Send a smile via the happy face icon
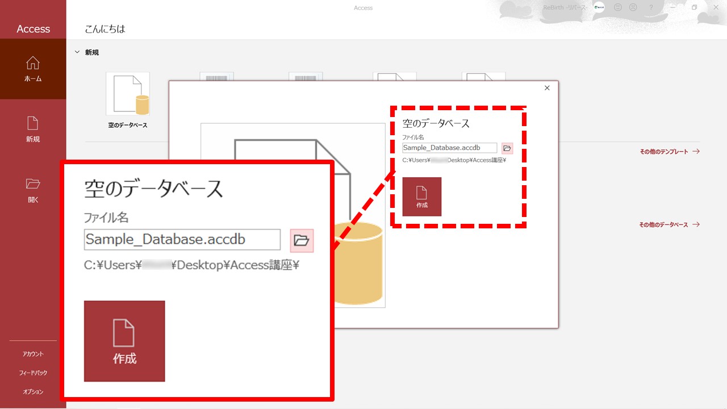 coord(618,7)
